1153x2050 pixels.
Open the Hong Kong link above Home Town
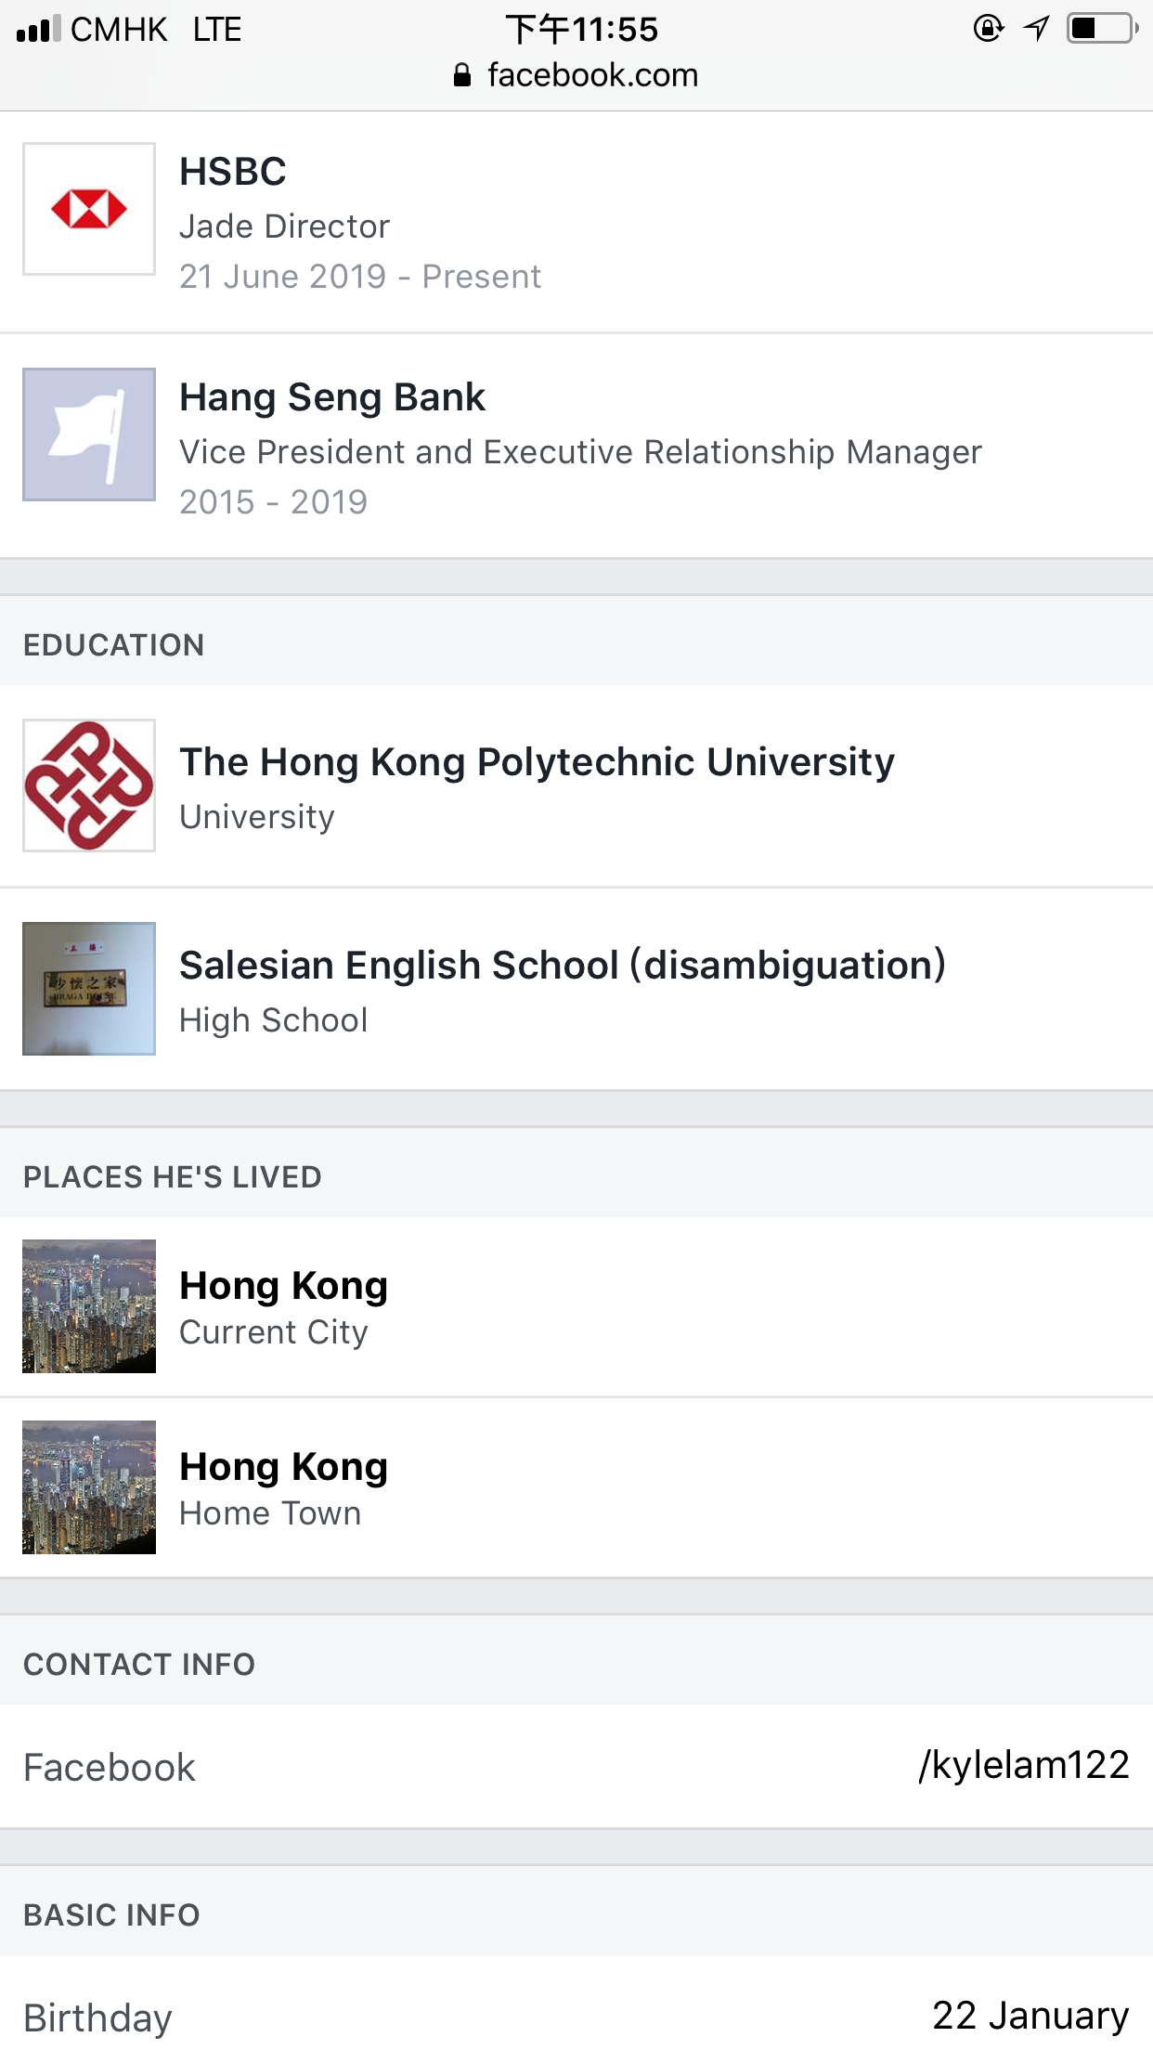pyautogui.click(x=284, y=1468)
